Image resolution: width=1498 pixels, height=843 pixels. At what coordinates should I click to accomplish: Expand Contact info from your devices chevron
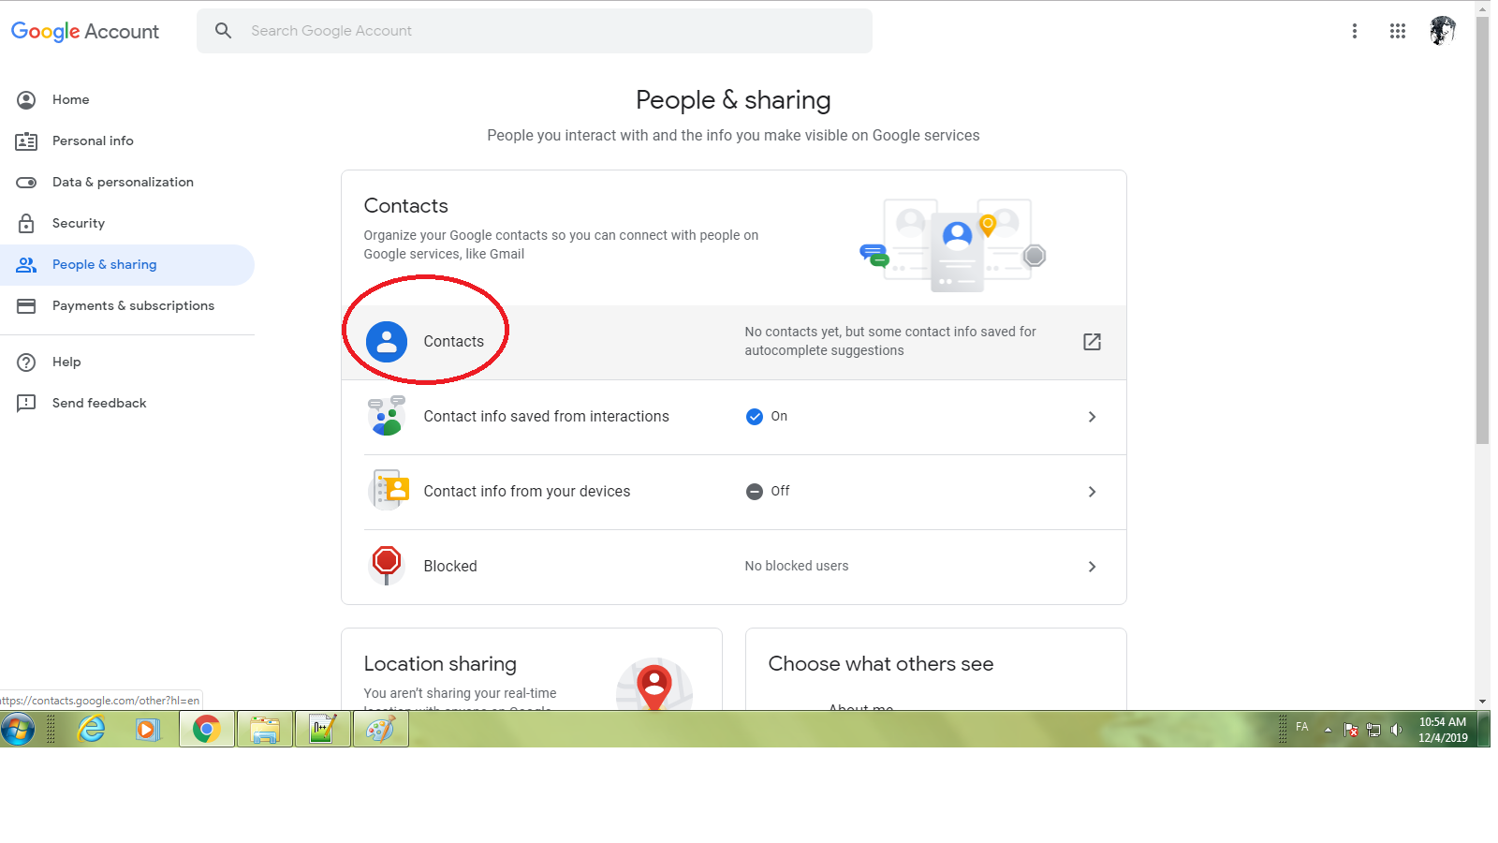pos(1092,492)
